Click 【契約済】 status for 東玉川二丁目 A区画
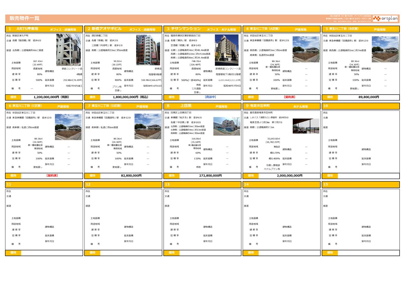The height and width of the screenshot is (285, 403). [x=289, y=97]
